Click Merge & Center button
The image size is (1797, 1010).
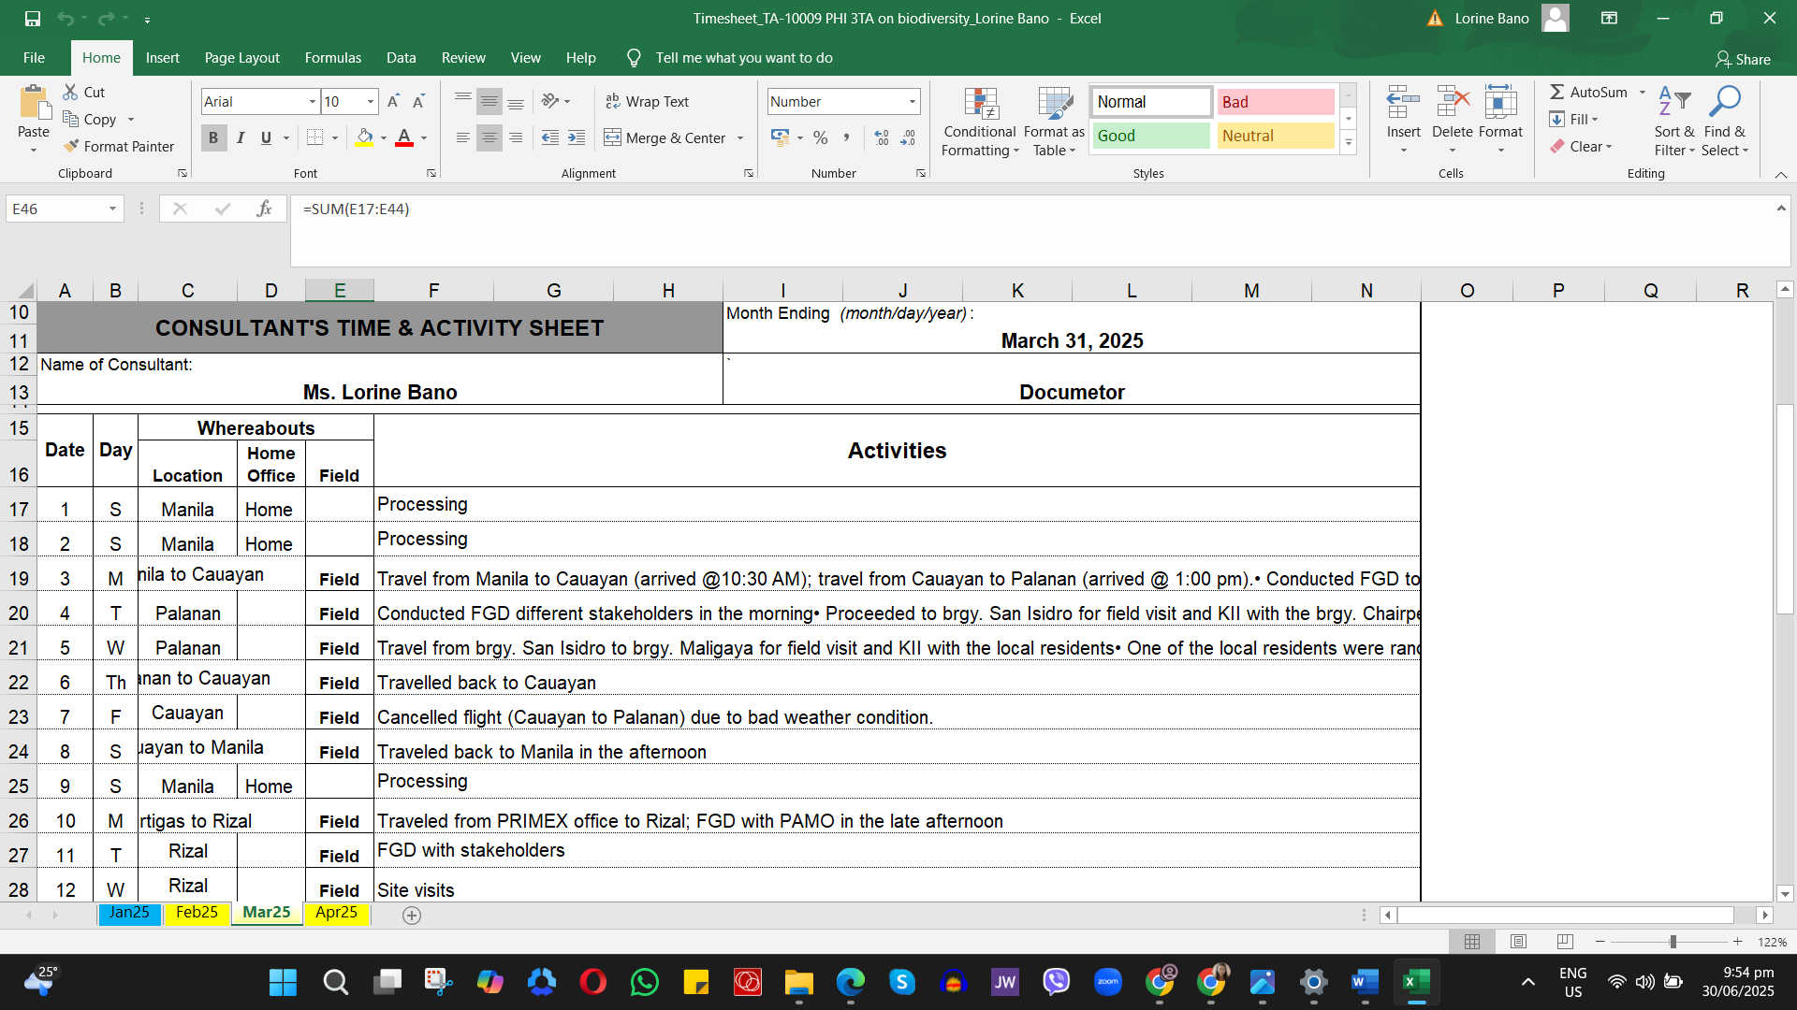[x=665, y=137]
